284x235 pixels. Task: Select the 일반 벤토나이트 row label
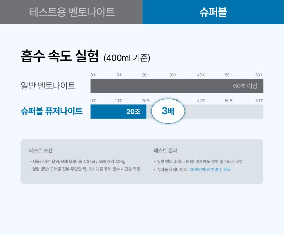tap(49, 86)
